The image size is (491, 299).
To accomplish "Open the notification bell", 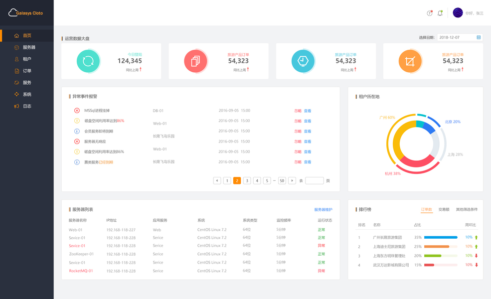I will (x=440, y=13).
